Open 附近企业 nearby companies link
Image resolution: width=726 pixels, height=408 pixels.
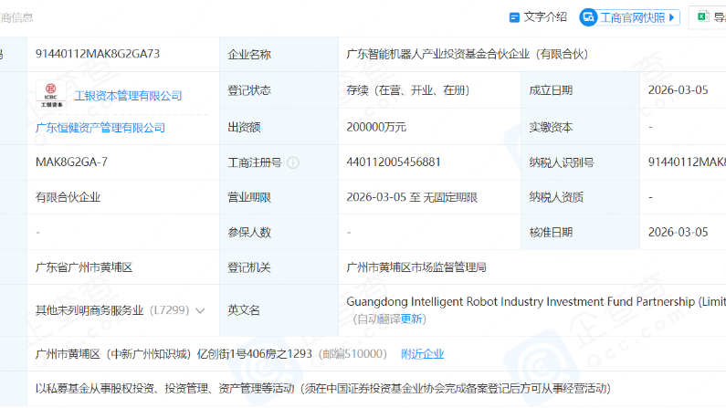423,354
